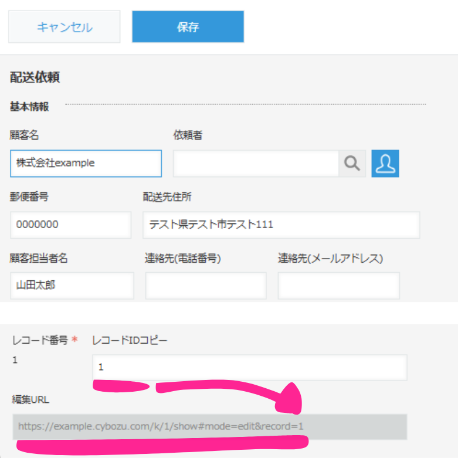Focus the 顧客担当者名 field with 山田太郎
This screenshot has width=458, height=458.
point(72,286)
